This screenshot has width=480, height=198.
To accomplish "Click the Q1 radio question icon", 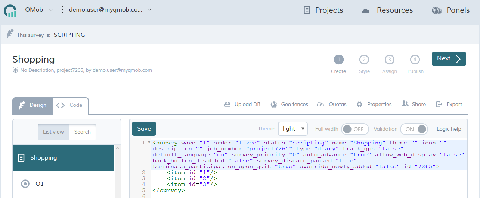I will tap(25, 183).
